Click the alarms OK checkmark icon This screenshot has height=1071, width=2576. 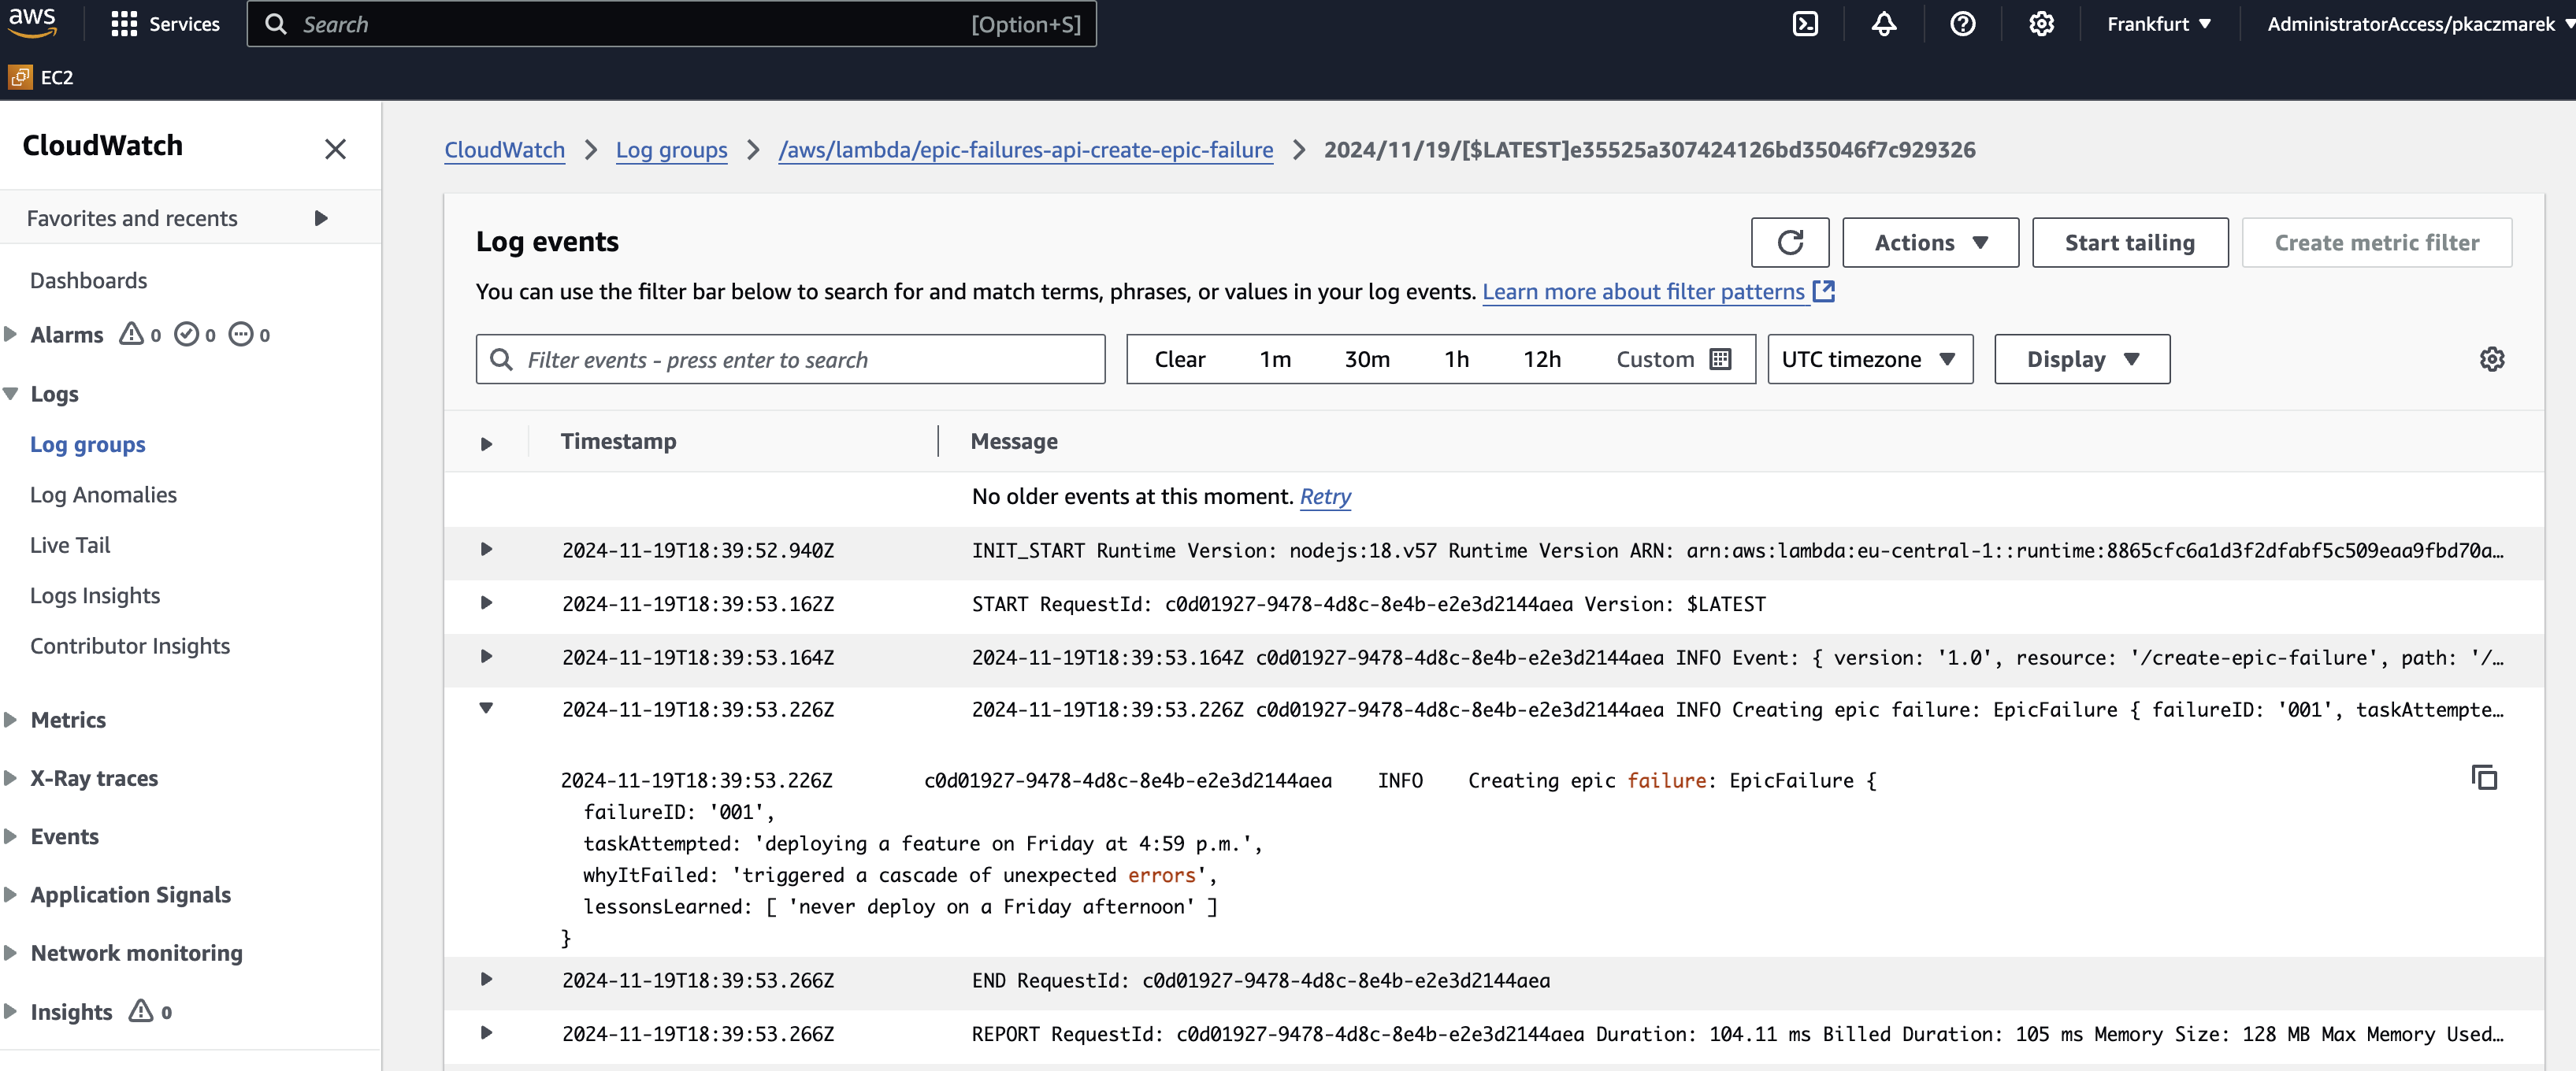coord(186,334)
